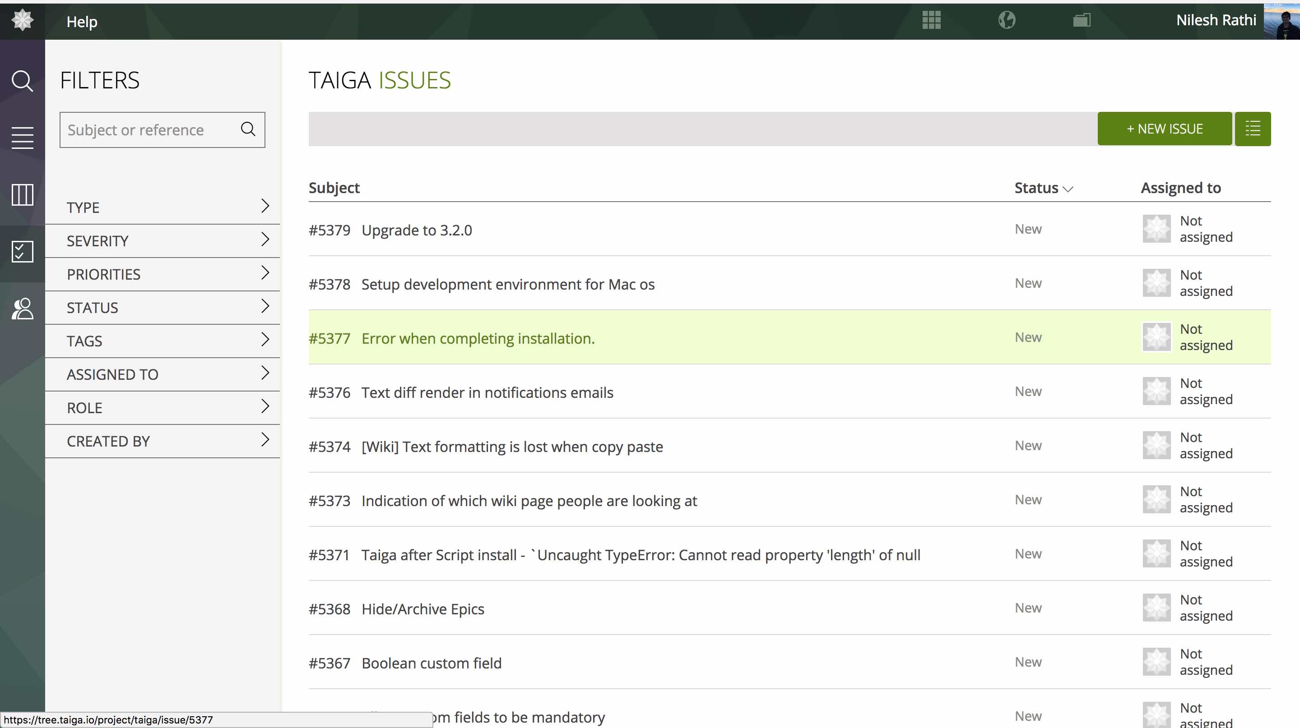Open the Help menu

[82, 22]
